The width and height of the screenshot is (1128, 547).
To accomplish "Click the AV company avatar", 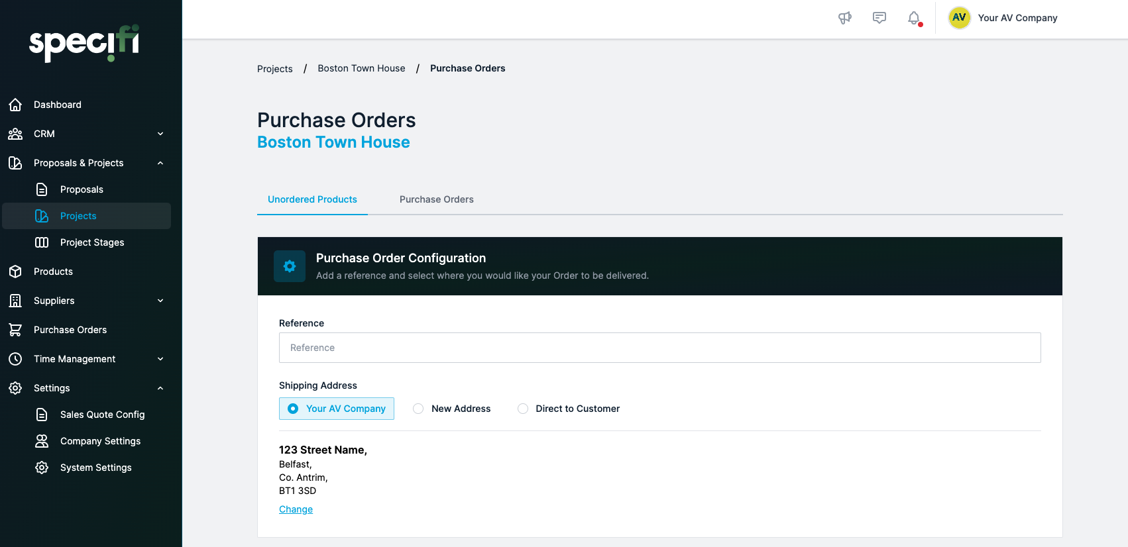I will [959, 18].
